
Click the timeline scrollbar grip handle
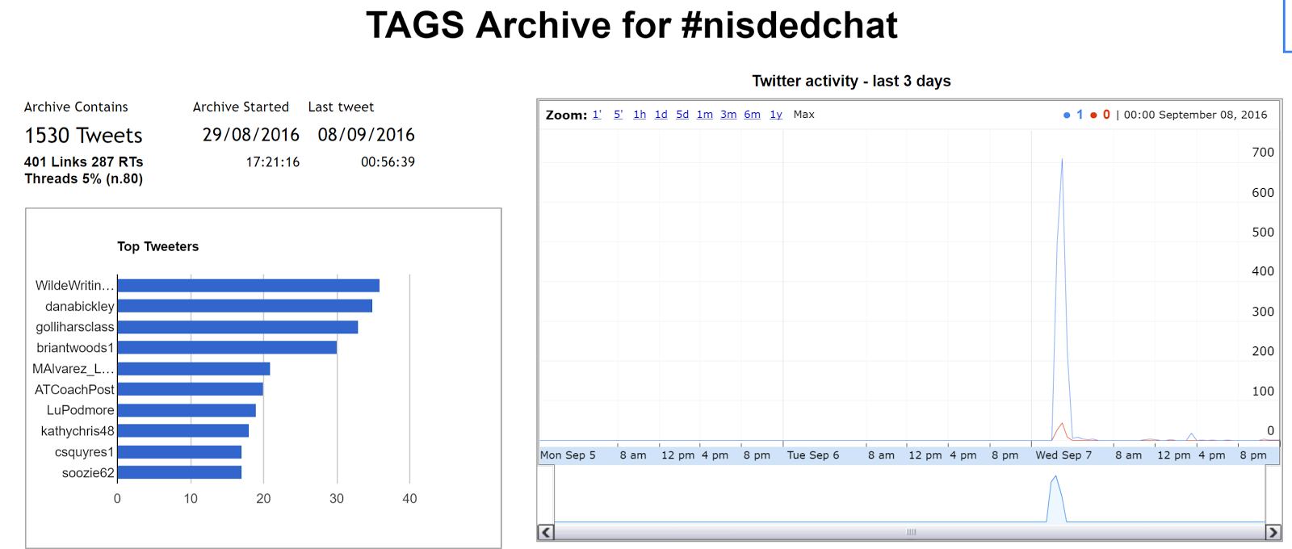[912, 532]
